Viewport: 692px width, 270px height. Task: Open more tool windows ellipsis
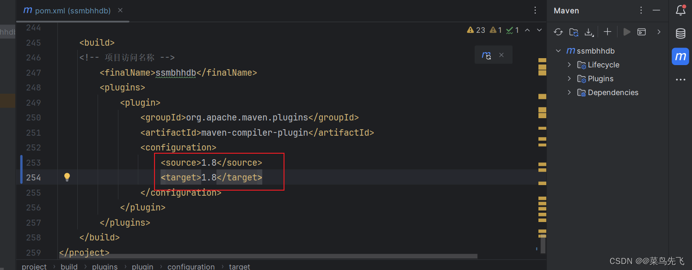click(x=680, y=79)
